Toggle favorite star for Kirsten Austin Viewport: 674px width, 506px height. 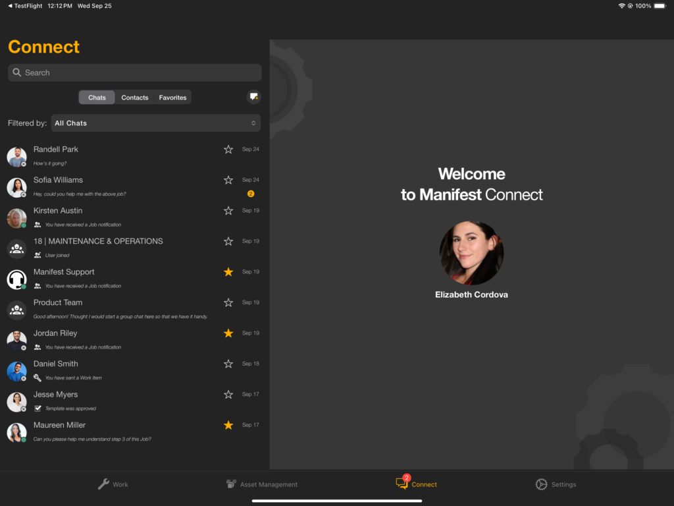click(x=228, y=210)
